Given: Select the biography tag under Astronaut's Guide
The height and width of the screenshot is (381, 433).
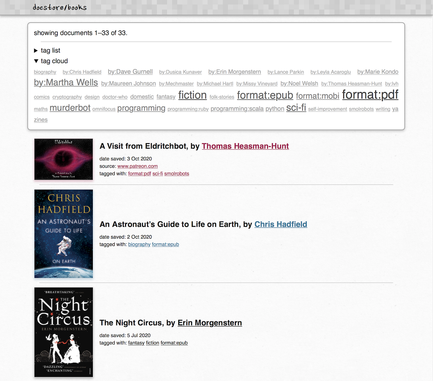Looking at the screenshot, I should click(139, 245).
